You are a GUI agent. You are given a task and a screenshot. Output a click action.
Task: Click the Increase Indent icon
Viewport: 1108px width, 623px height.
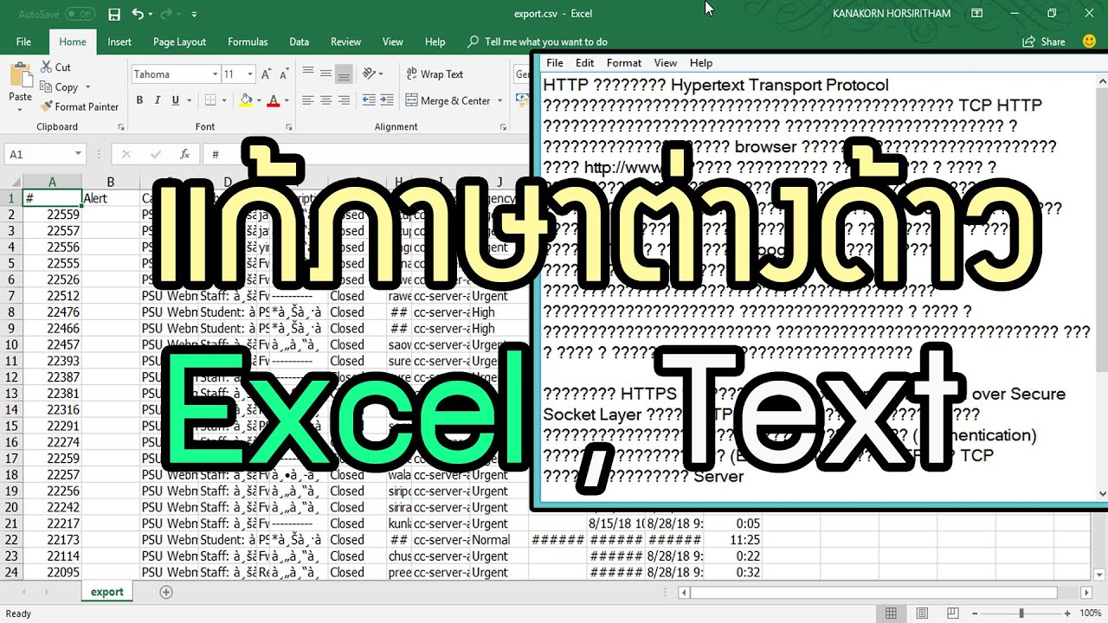coord(389,100)
